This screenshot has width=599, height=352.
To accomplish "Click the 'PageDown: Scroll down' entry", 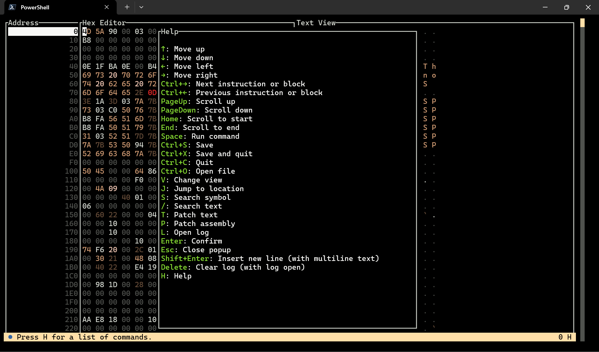I will coord(207,110).
